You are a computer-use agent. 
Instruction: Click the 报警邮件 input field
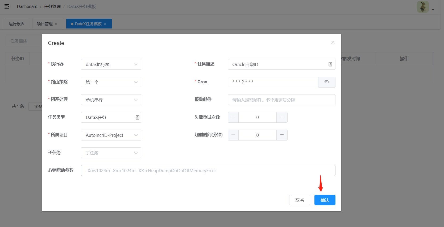(x=281, y=100)
